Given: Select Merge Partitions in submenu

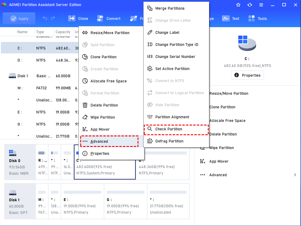Looking at the screenshot, I should (x=176, y=8).
